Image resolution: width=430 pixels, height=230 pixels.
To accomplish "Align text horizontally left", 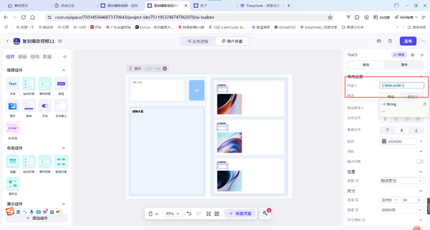I will pos(386,118).
